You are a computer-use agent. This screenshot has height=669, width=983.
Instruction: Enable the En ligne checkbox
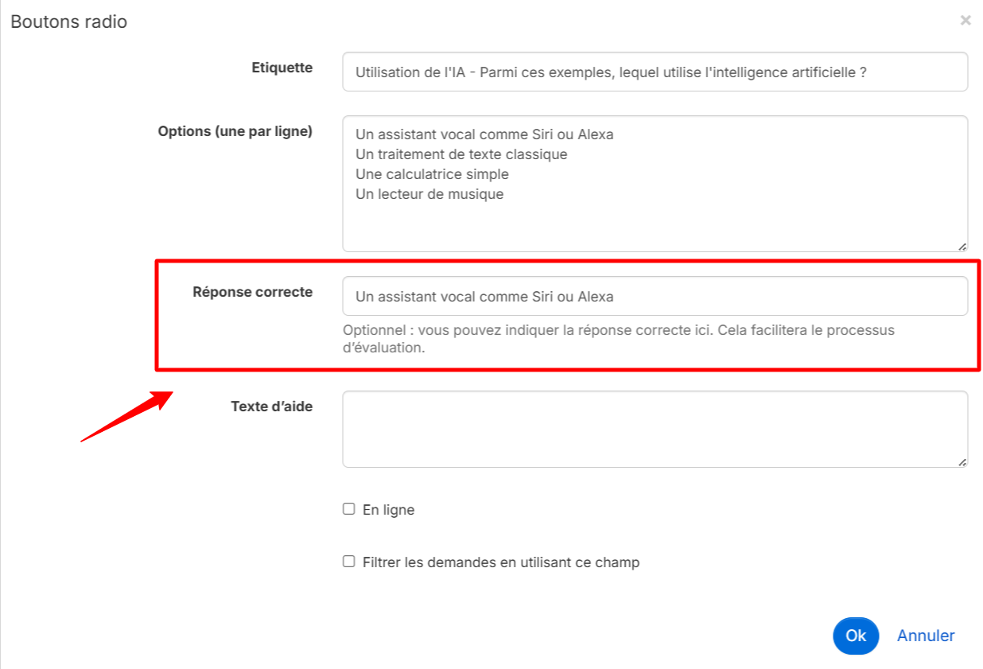[x=348, y=509]
